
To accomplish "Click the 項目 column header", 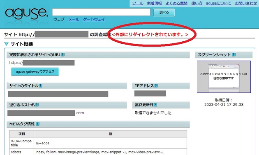I will (22, 134).
